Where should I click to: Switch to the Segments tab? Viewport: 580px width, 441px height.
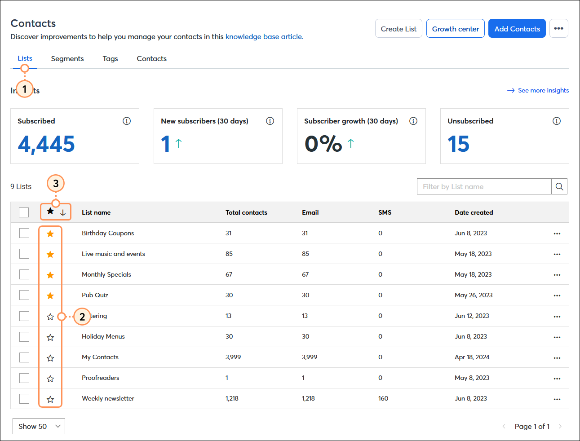click(x=67, y=59)
